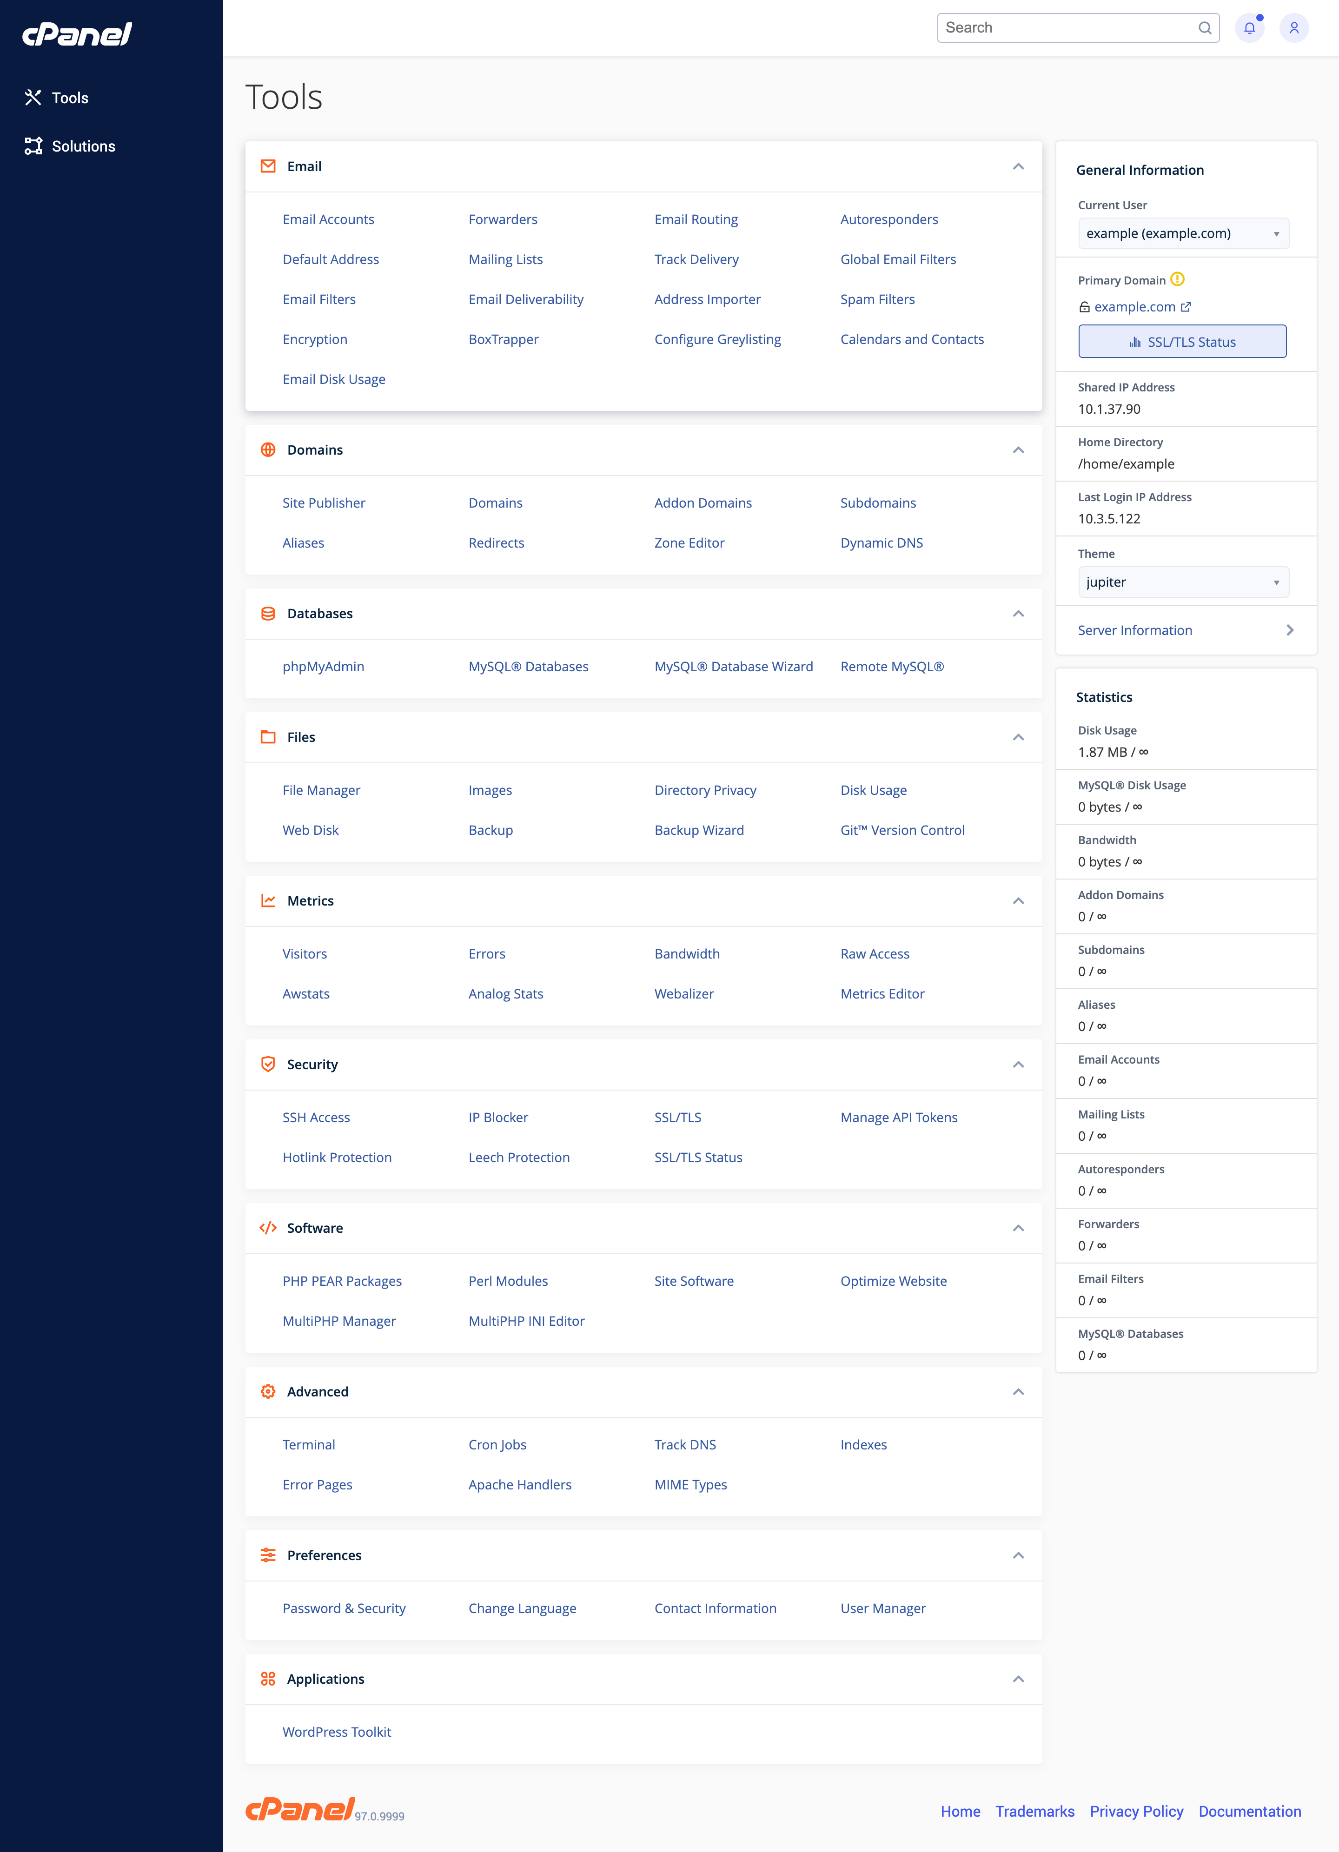Screen dimensions: 1339x1852
Task: Click the Primary Domain warning icon
Action: (x=1177, y=279)
